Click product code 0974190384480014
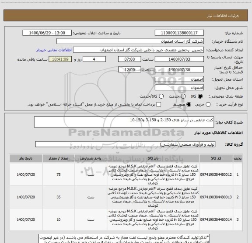The height and width of the screenshot is (243, 252). [x=216, y=219]
